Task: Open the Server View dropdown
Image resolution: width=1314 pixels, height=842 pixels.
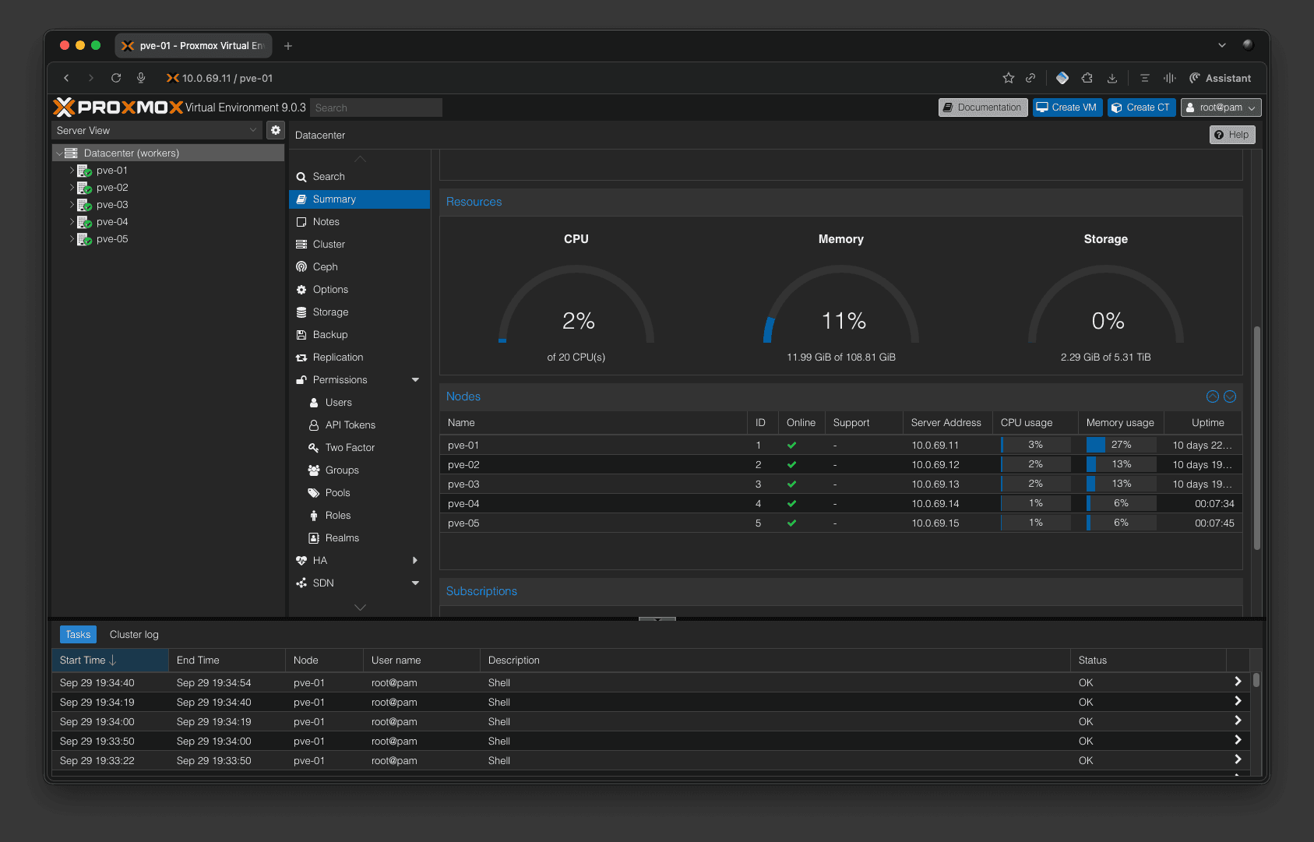Action: click(157, 130)
